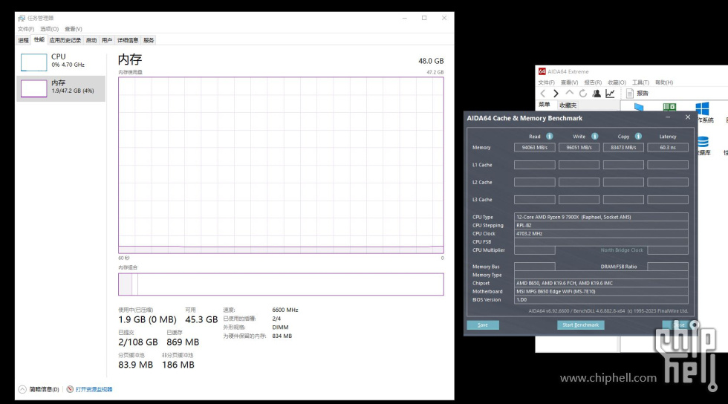Viewport: 728px width, 404px height.
Task: Switch to the 进程 tab
Action: coord(23,40)
